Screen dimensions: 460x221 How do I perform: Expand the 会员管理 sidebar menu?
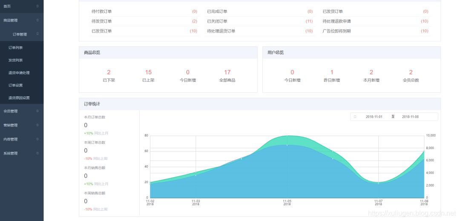click(37, 111)
